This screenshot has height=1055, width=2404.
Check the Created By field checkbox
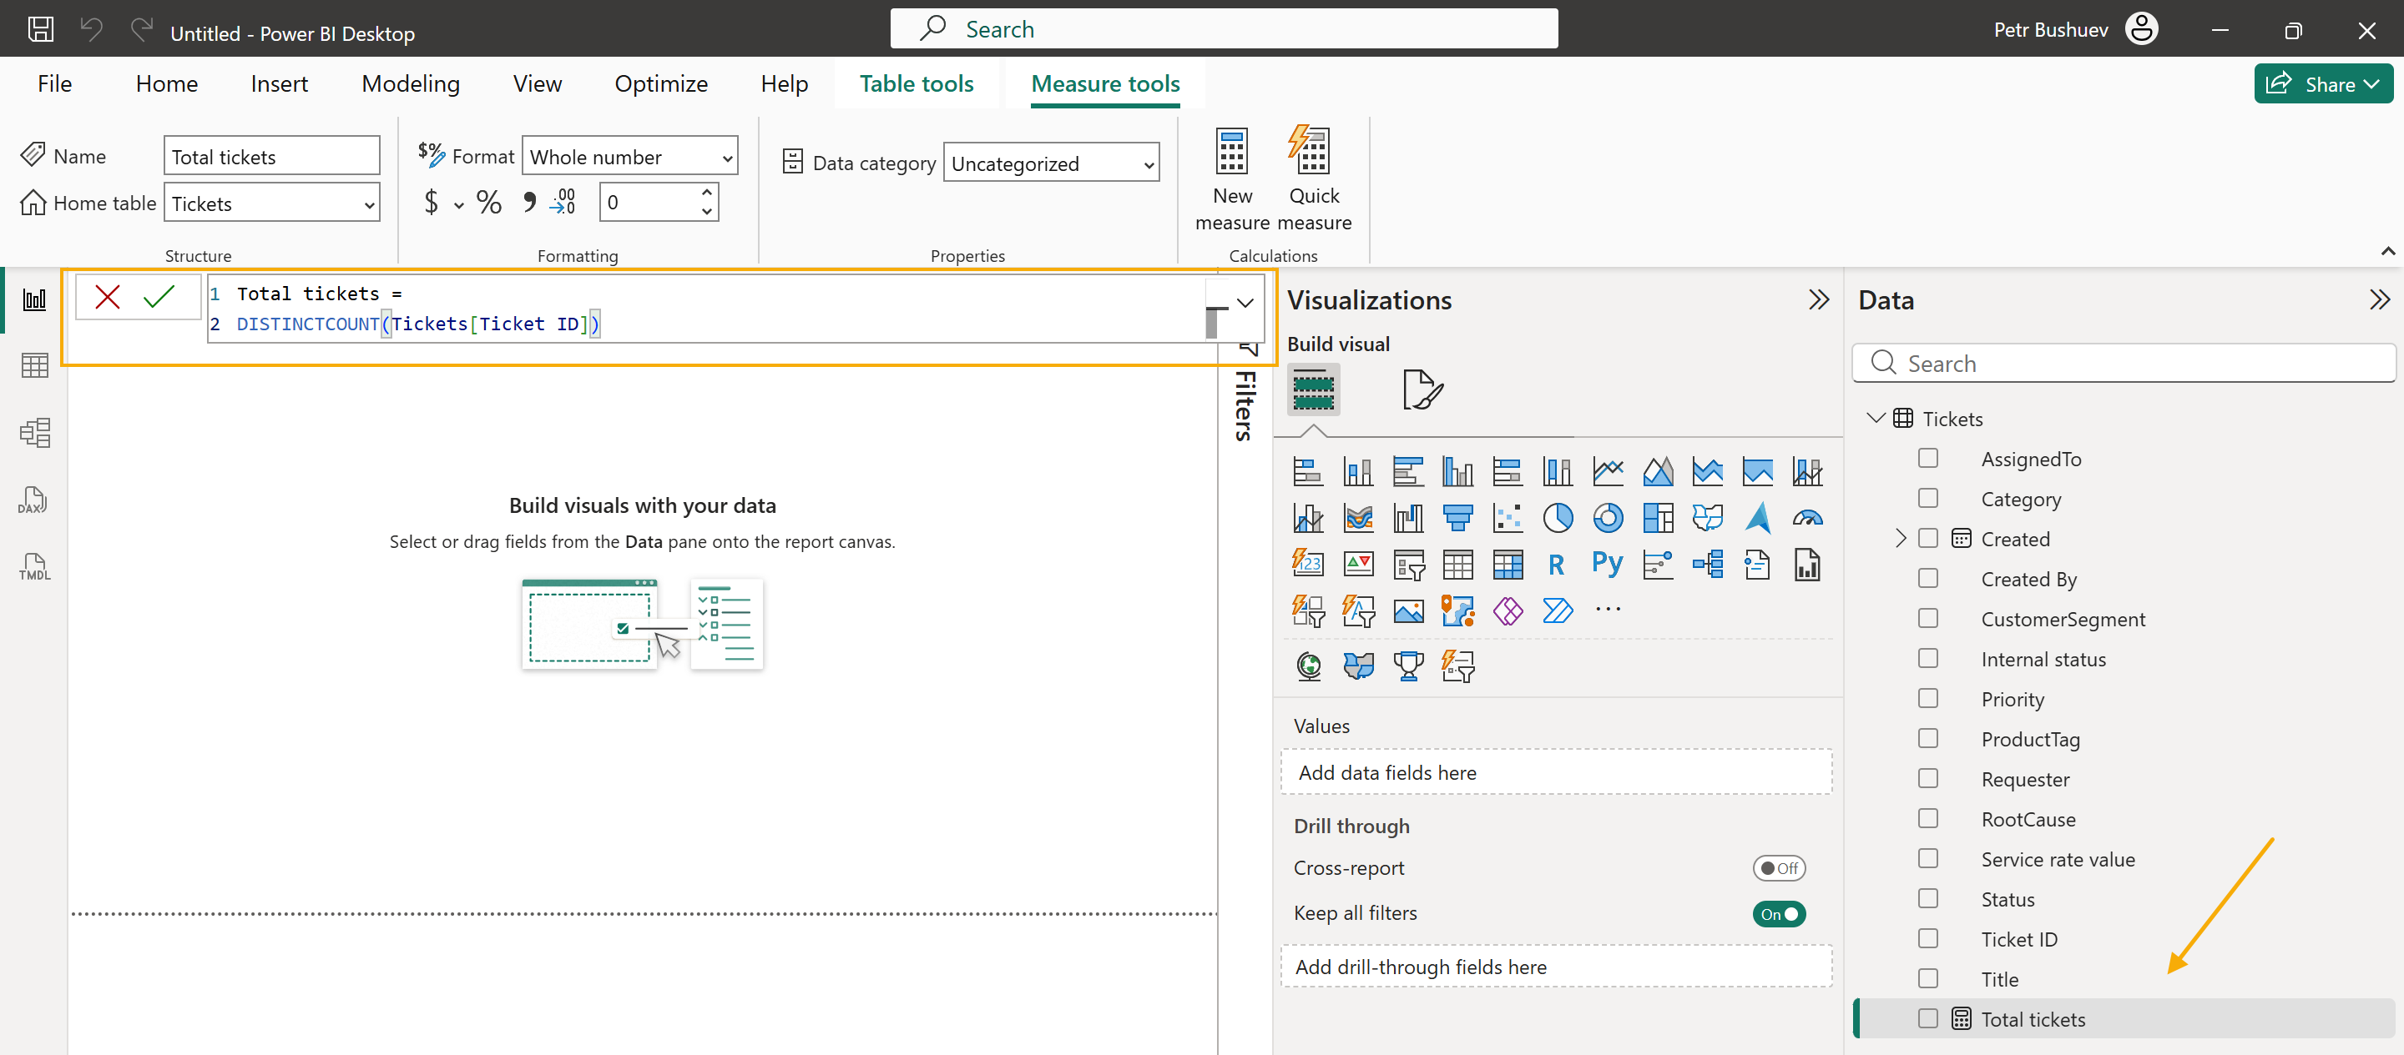tap(1927, 578)
